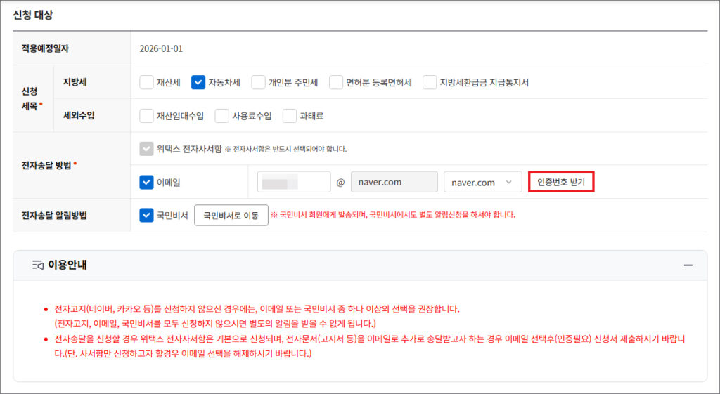This screenshot has width=720, height=394.
Task: Check the 재산임대수입 checkbox
Action: (x=146, y=116)
